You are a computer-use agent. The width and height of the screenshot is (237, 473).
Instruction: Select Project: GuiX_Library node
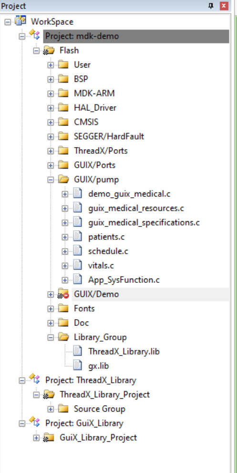[84, 423]
